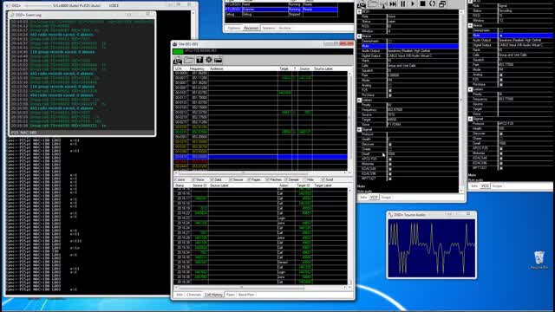Click the Target ID column header

point(303,185)
